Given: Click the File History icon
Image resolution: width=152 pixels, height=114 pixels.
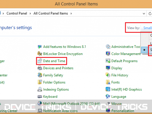Looking at the screenshot, I should coord(108,75).
